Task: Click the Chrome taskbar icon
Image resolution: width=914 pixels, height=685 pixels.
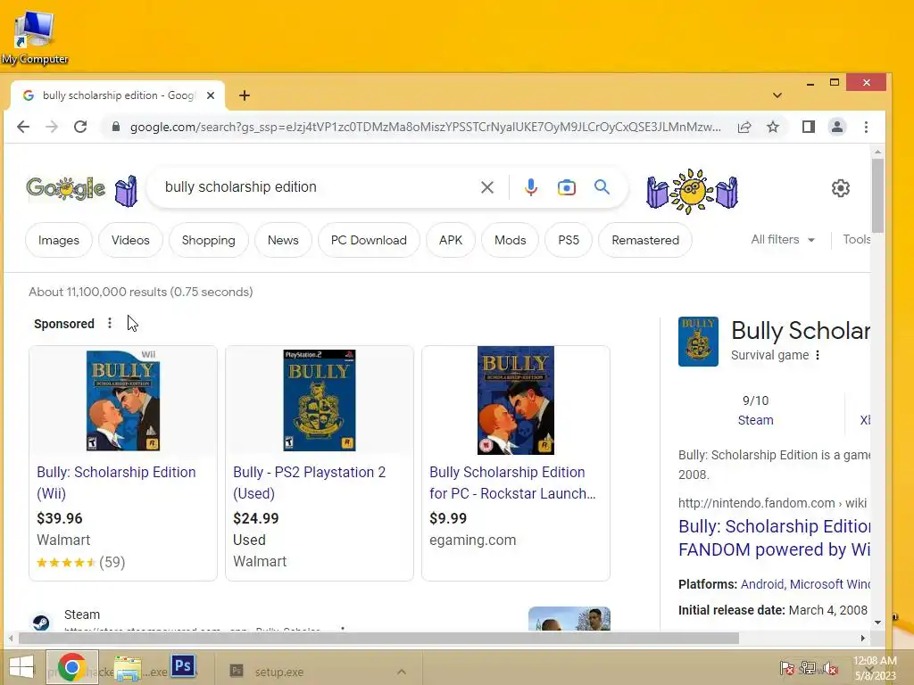Action: pyautogui.click(x=72, y=667)
